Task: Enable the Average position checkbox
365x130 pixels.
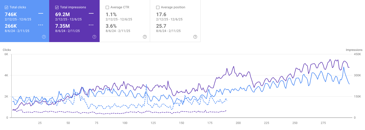Action: click(x=158, y=7)
